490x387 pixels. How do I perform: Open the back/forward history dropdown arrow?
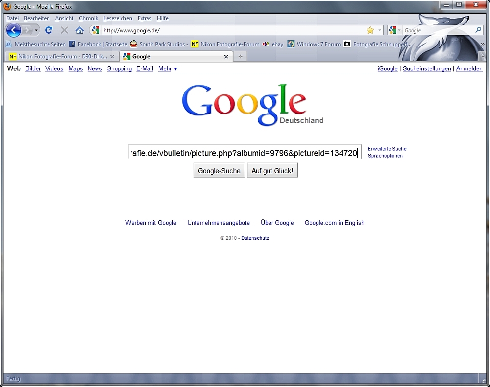point(36,30)
